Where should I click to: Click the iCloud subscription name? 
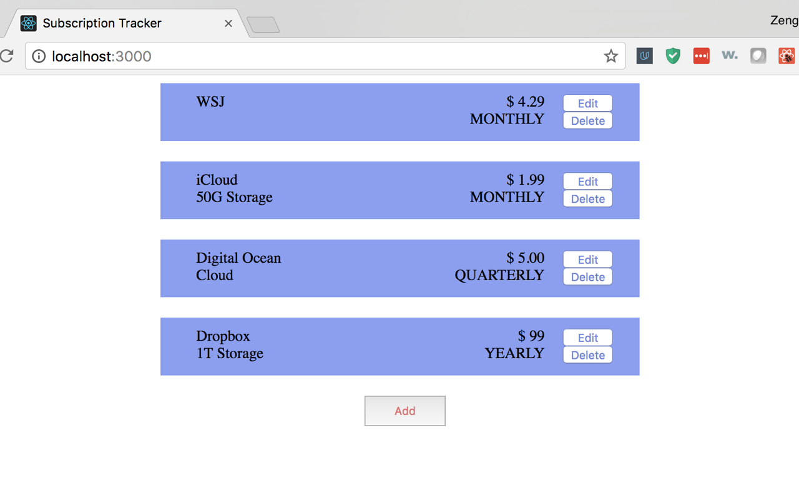[x=217, y=180]
